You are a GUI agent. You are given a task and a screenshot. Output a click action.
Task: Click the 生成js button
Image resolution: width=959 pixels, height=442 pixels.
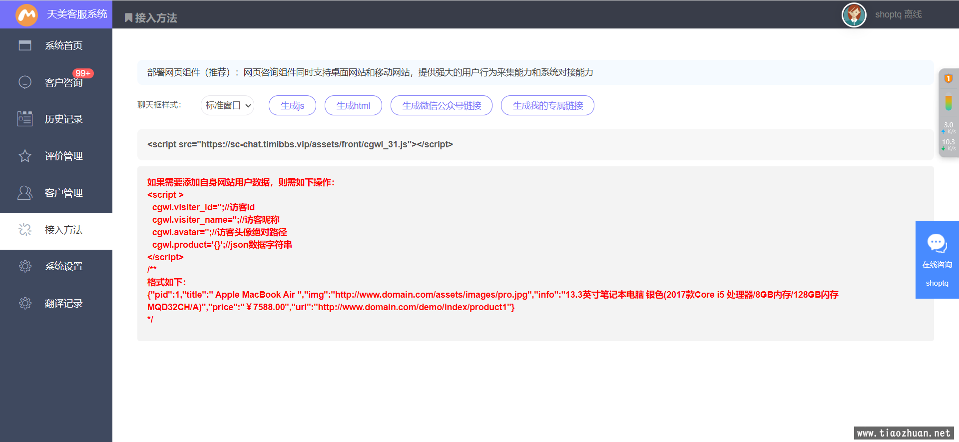[292, 105]
